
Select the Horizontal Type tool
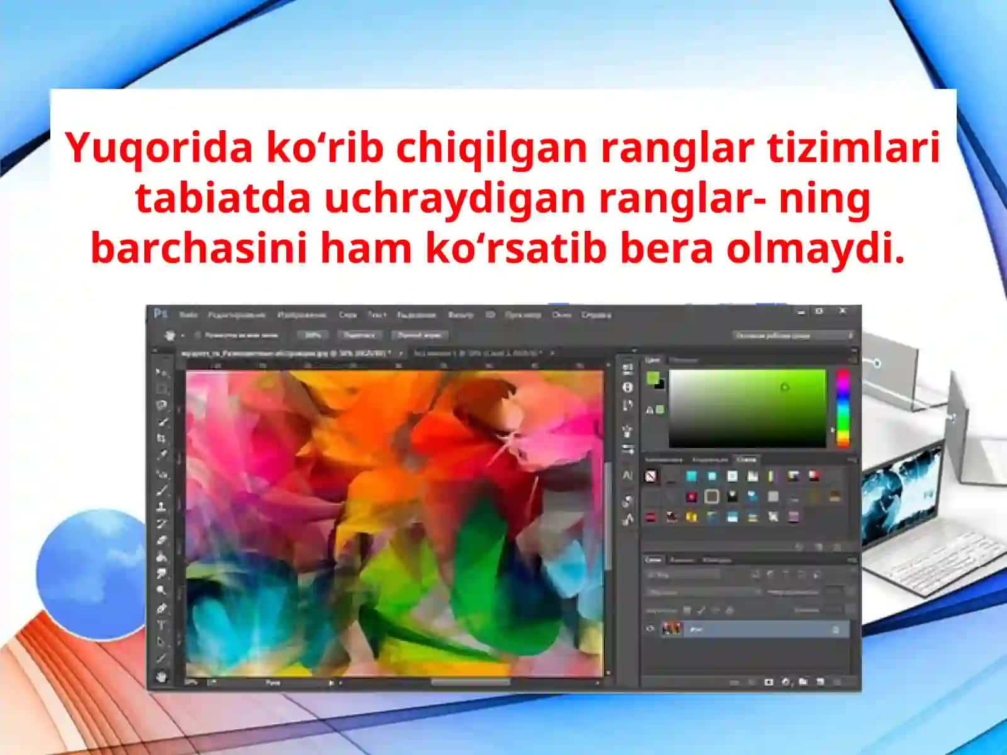[162, 625]
